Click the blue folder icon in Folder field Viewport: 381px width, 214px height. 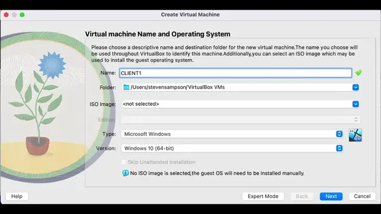[126, 87]
